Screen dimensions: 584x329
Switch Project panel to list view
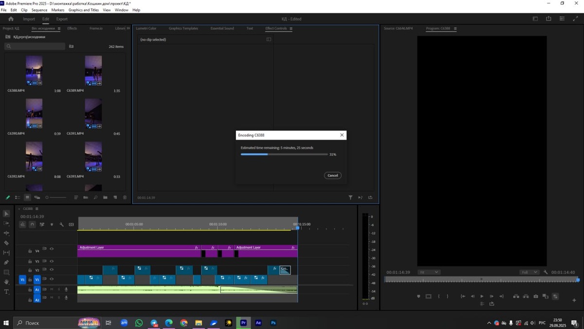coord(18,198)
